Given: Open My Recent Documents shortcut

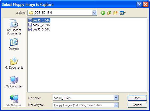Looking at the screenshot, I should (x=14, y=27).
